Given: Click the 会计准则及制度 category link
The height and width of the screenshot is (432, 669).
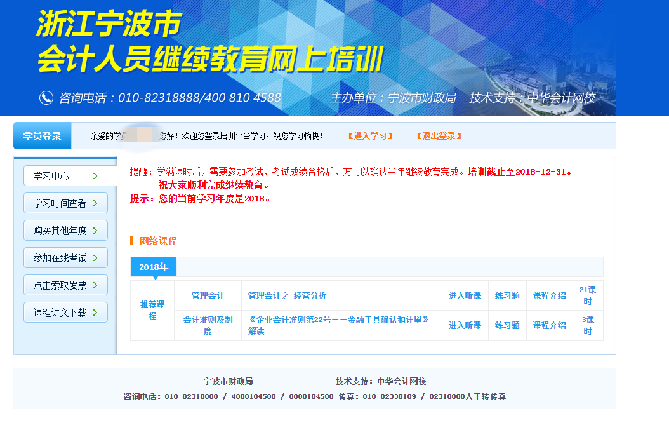Looking at the screenshot, I should [208, 325].
